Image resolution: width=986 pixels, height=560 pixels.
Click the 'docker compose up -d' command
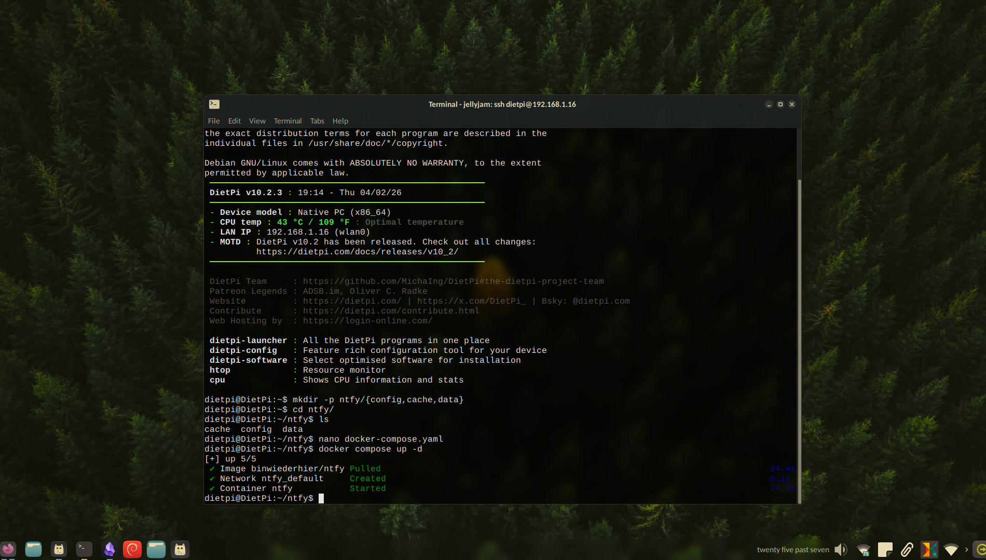[371, 449]
